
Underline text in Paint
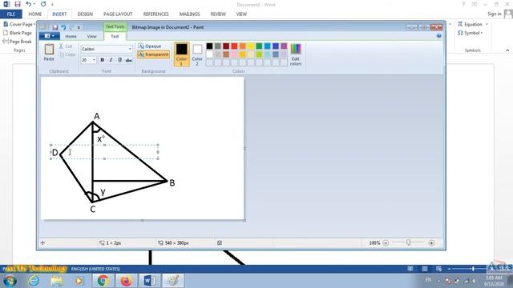119,60
